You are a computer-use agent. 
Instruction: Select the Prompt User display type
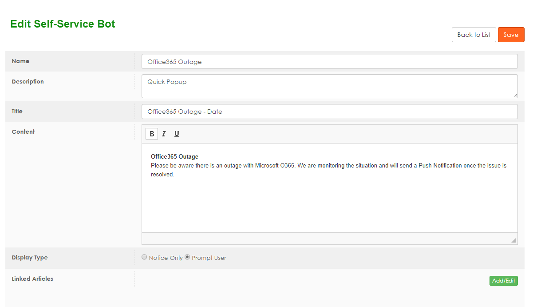(x=187, y=257)
